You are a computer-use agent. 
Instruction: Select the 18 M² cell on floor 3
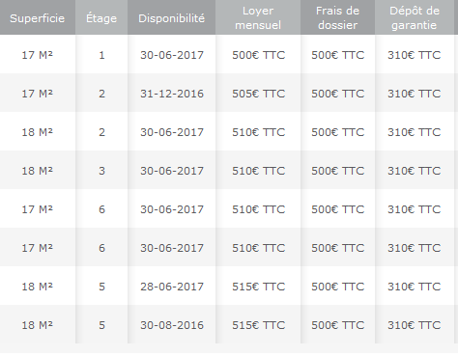pyautogui.click(x=38, y=171)
